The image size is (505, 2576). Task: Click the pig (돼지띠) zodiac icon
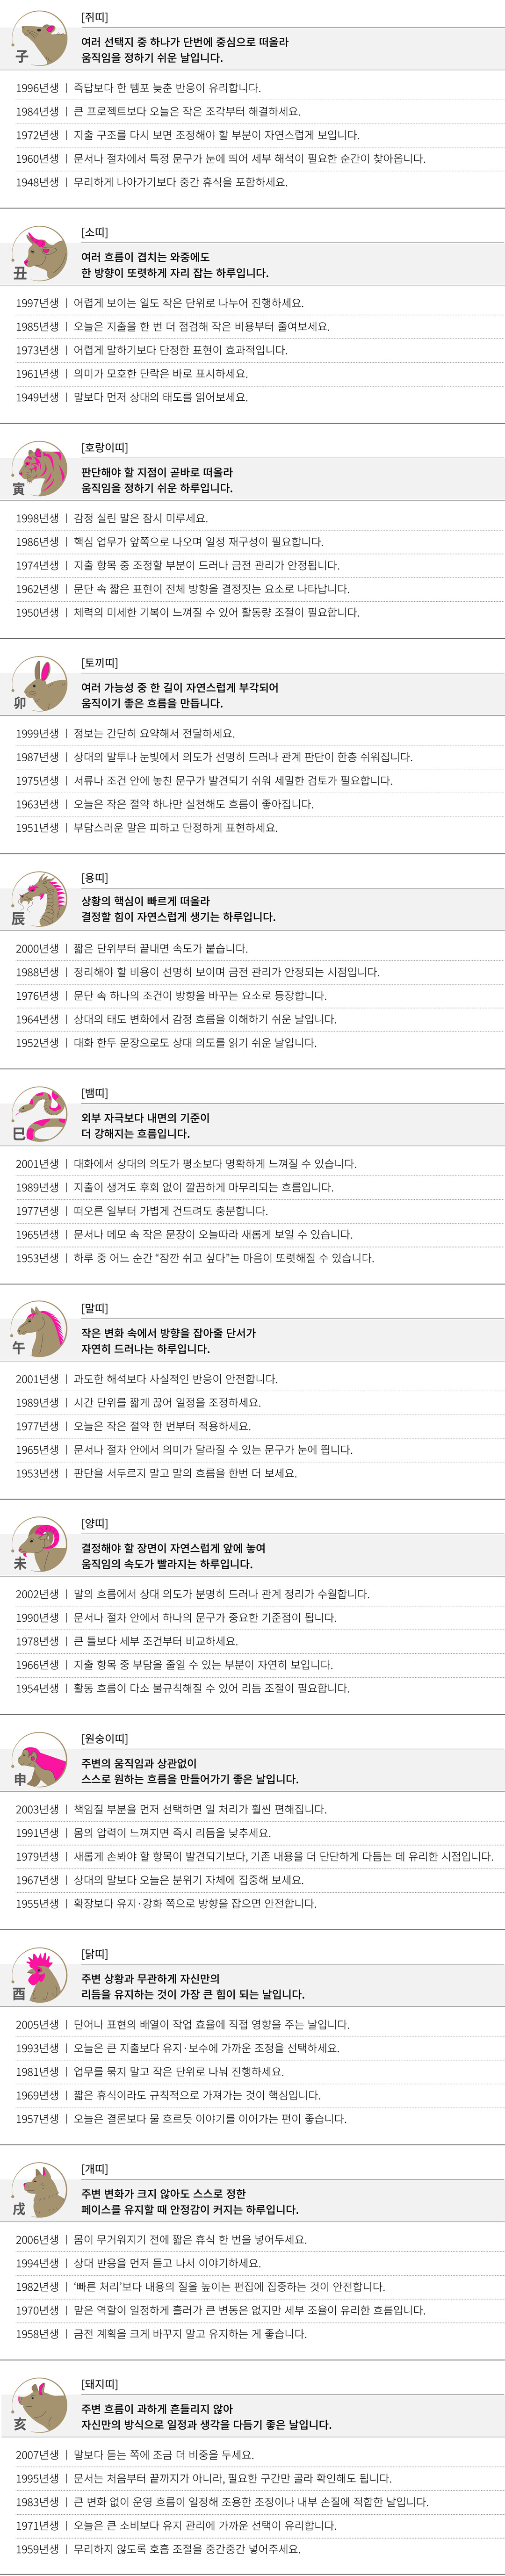tap(40, 2405)
